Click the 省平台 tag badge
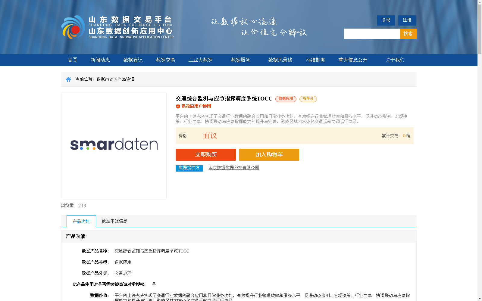 pyautogui.click(x=308, y=99)
